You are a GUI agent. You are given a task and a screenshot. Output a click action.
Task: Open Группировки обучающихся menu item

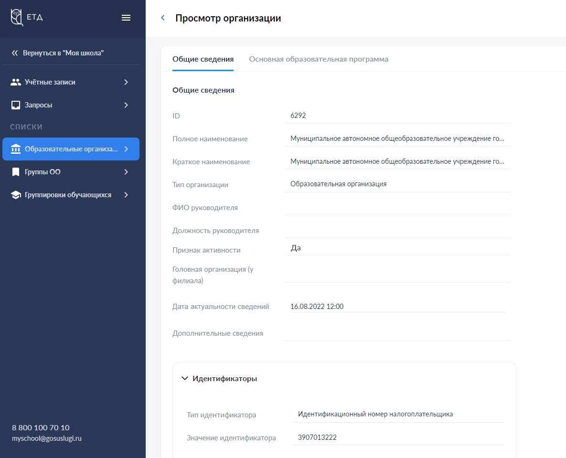[x=71, y=195]
